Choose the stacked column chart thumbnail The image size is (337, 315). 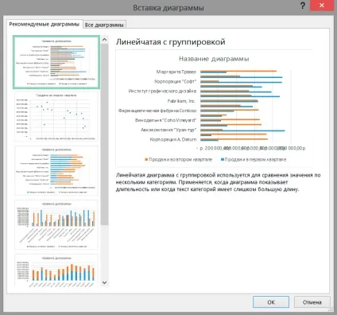tap(56, 270)
